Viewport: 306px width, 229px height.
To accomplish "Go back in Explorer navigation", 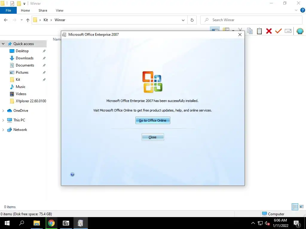I will pos(6,20).
